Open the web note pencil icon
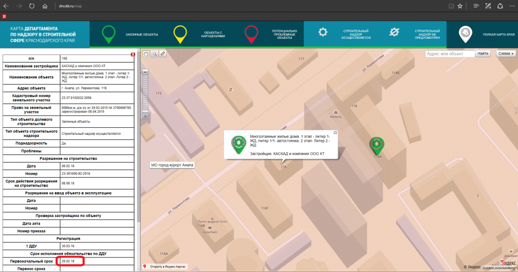518x272 pixels. [x=488, y=6]
